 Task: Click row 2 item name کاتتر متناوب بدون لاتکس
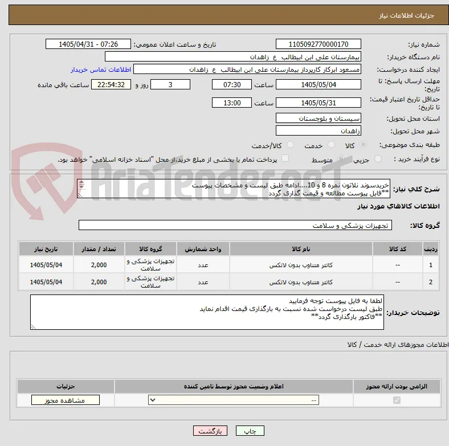point(301,283)
